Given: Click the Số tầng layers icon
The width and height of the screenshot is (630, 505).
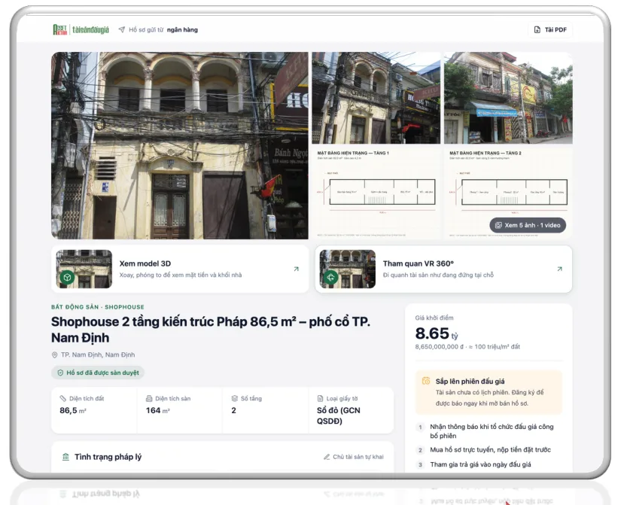Looking at the screenshot, I should (x=235, y=399).
